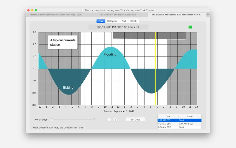This screenshot has width=236, height=148.
Task: Select the 1:22 AM EDT Slack row
Action: pos(179,120)
